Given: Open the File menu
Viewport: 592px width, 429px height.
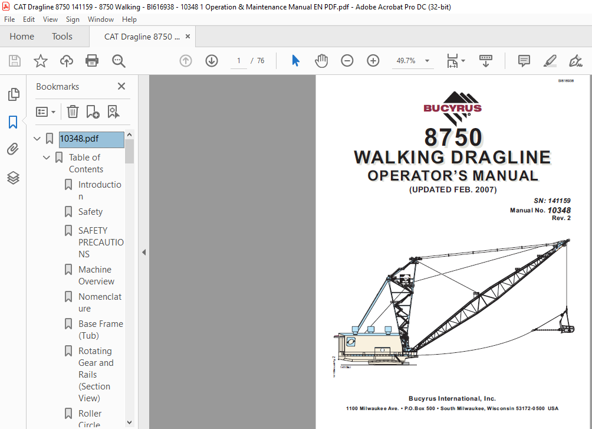Looking at the screenshot, I should [9, 19].
